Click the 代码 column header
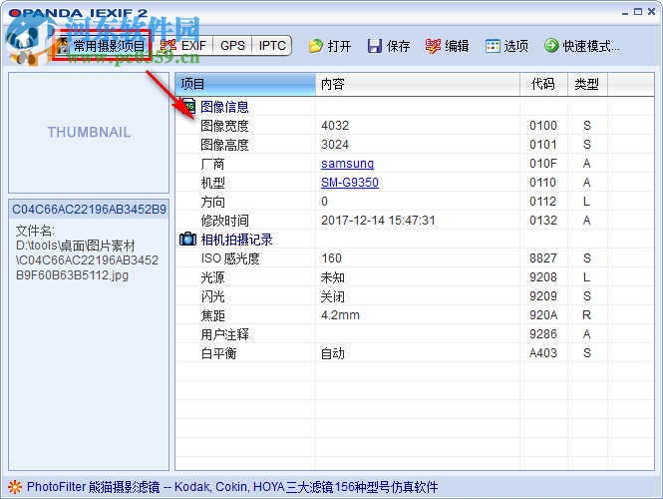This screenshot has width=663, height=499. click(543, 84)
